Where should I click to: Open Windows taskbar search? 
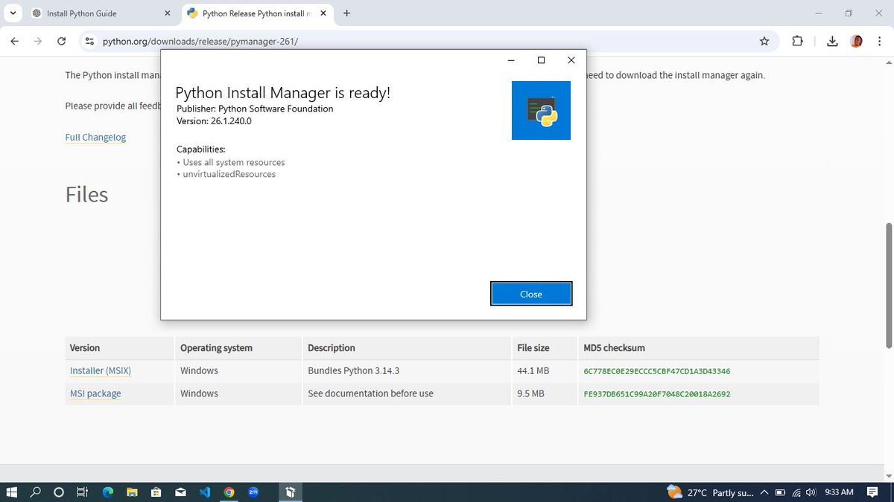pos(36,492)
